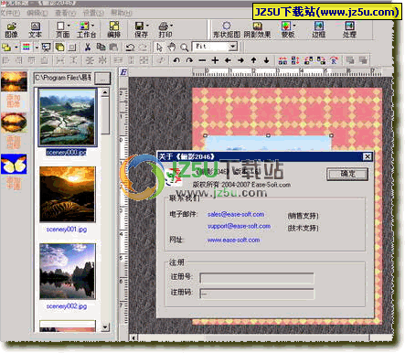Open the 图像 image tool
The width and height of the screenshot is (405, 353).
coord(11,30)
